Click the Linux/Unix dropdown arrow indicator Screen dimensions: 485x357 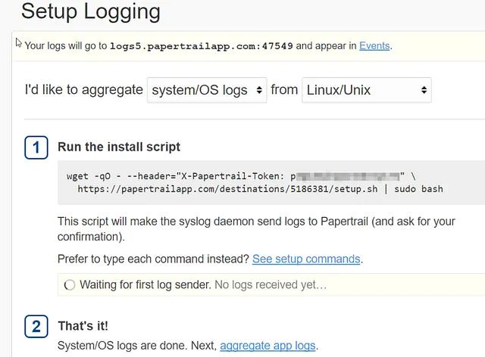click(x=424, y=90)
